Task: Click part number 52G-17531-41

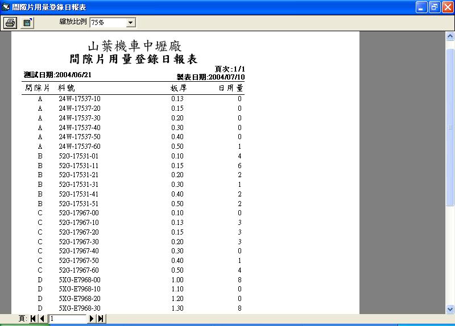Action: (x=78, y=194)
